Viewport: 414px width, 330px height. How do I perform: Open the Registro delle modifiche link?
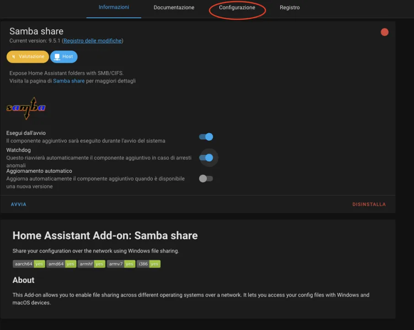click(x=92, y=41)
